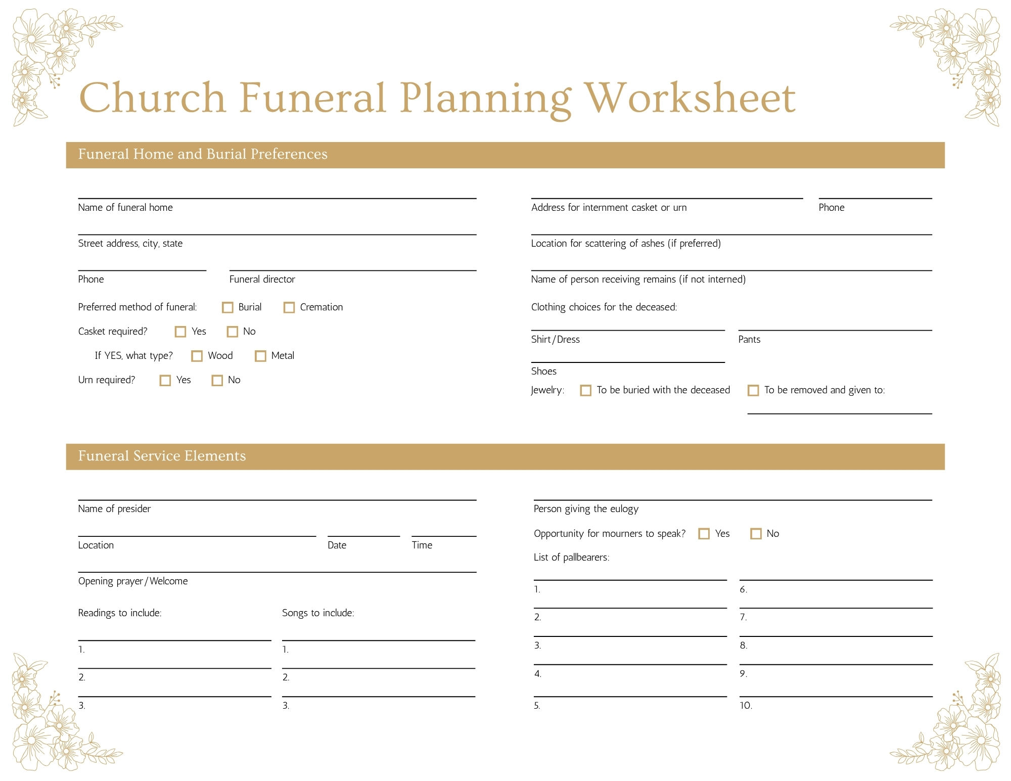Tick No for mourners to speak
The width and height of the screenshot is (1011, 781).
[756, 534]
